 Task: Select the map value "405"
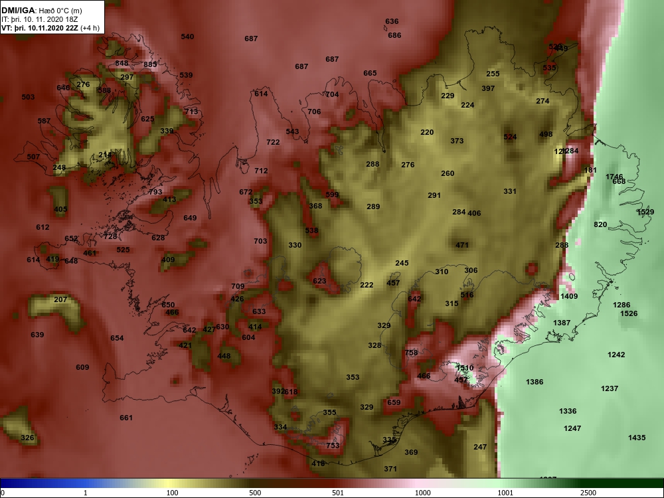click(x=60, y=209)
